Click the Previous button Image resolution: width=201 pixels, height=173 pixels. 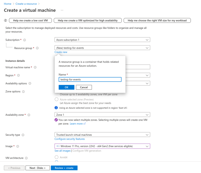[14, 168]
